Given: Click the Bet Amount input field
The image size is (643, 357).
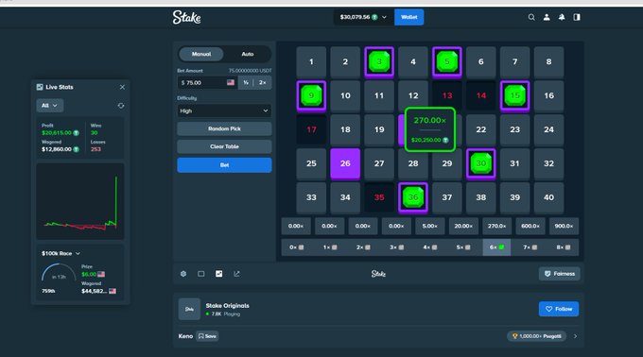Looking at the screenshot, I should 207,83.
